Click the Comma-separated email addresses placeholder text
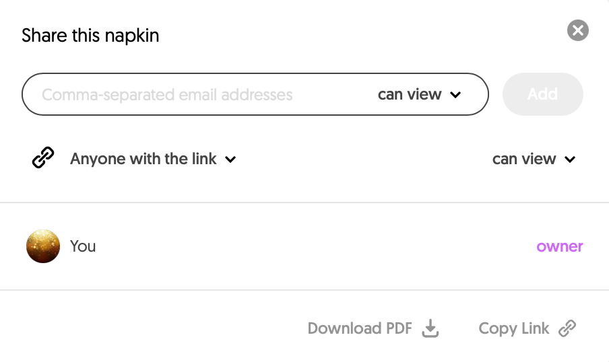609x362 pixels. (167, 95)
